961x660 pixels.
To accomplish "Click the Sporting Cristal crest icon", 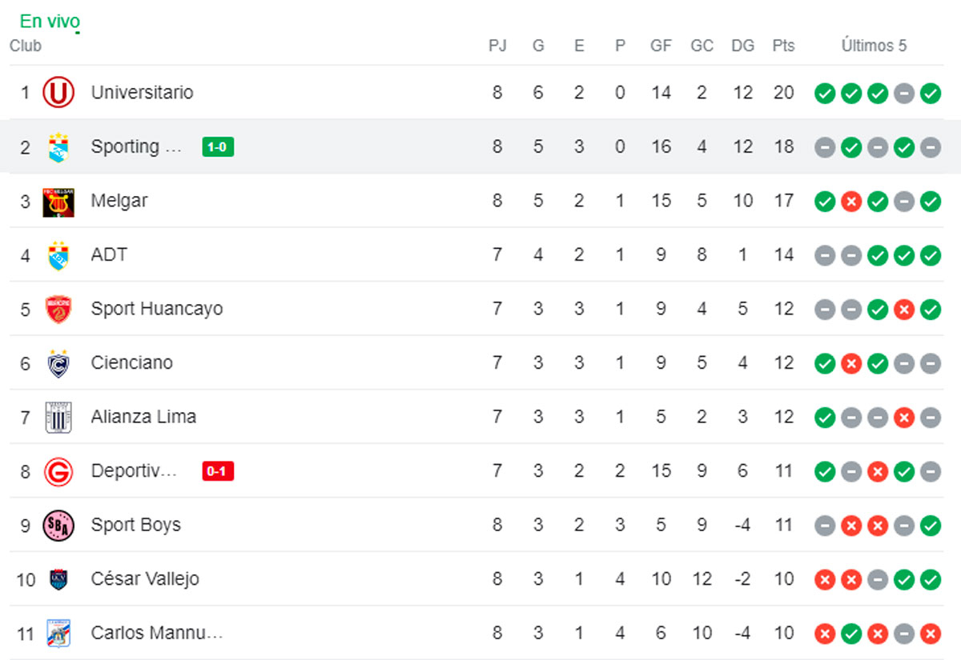I will coord(58,147).
